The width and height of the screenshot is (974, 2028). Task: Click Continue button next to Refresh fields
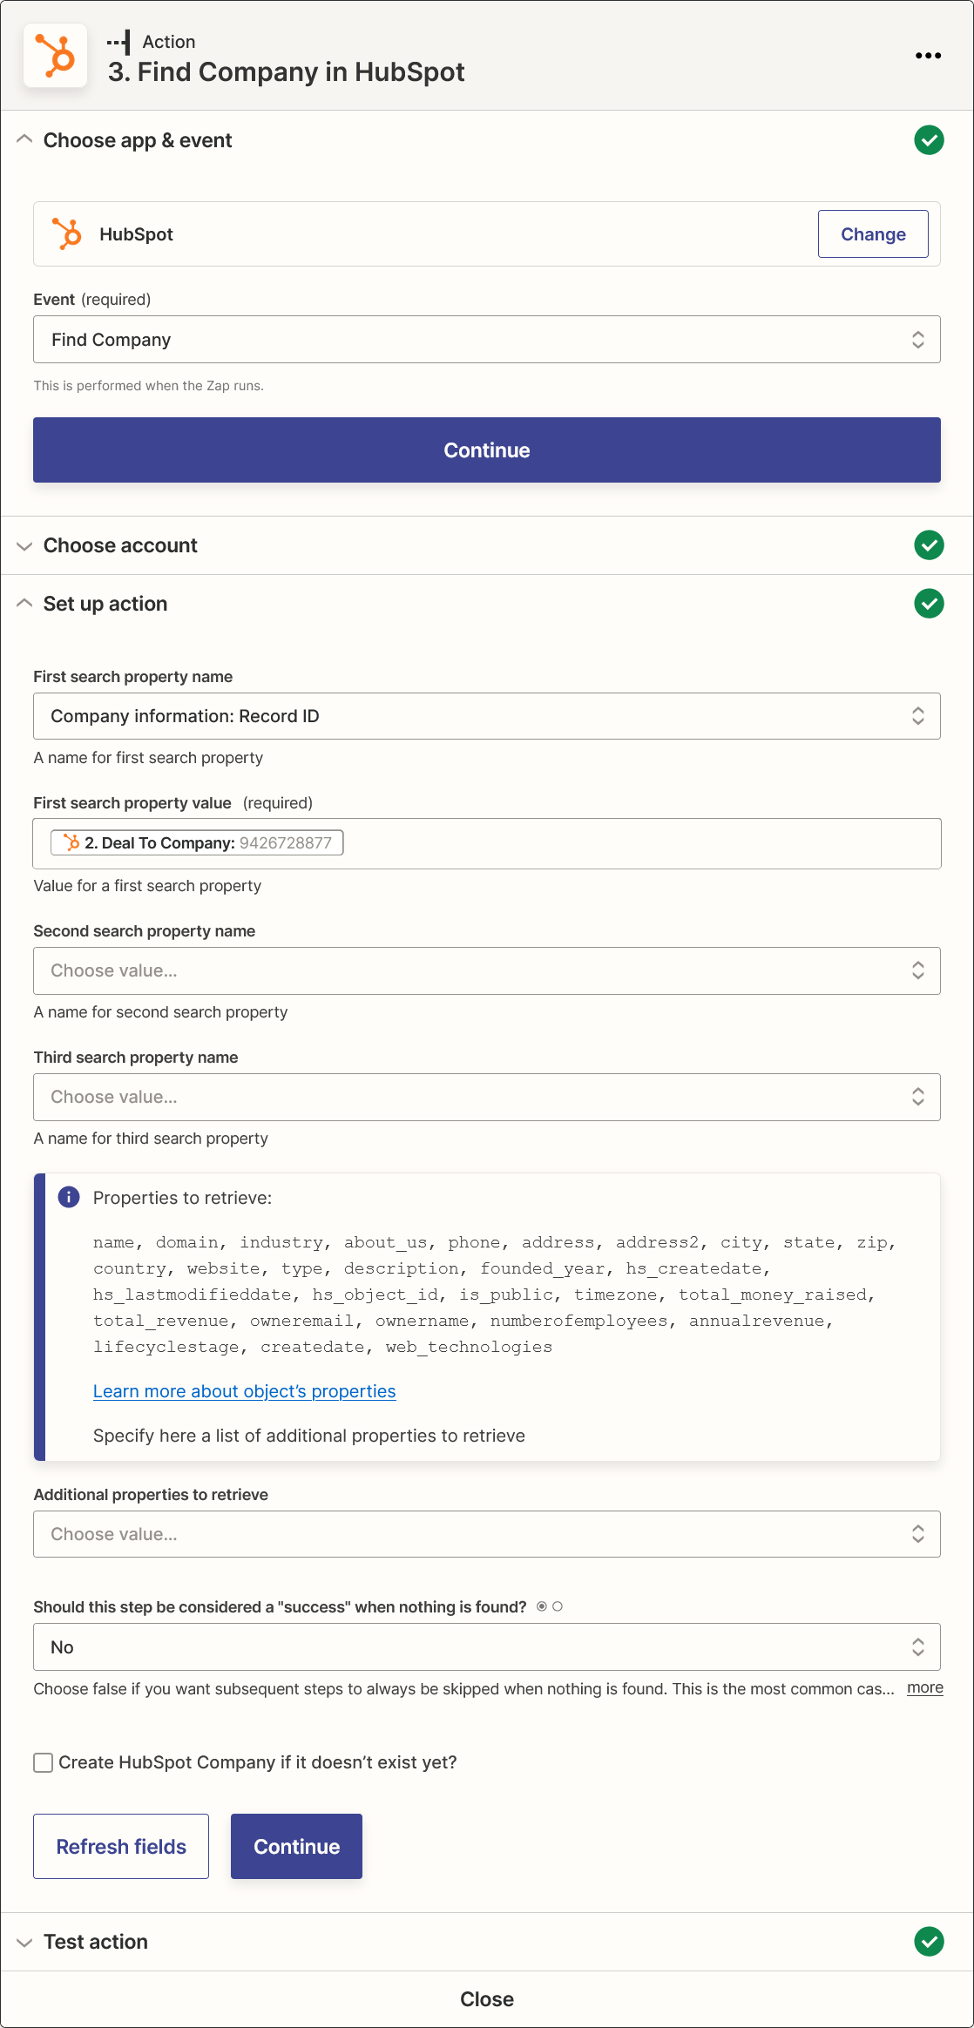[x=296, y=1847]
